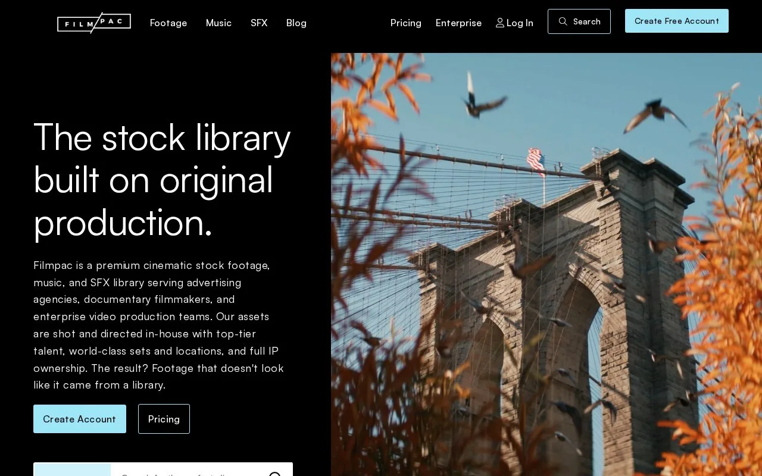Click Log In with the user icon
Viewport: 762px width, 476px height.
click(514, 23)
